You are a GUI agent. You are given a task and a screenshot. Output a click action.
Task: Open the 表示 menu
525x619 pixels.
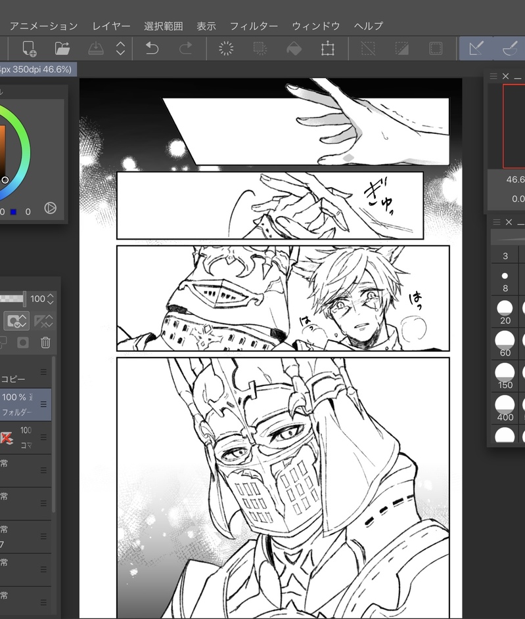coord(206,26)
